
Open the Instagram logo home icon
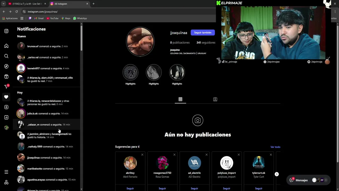[x=6, y=31]
